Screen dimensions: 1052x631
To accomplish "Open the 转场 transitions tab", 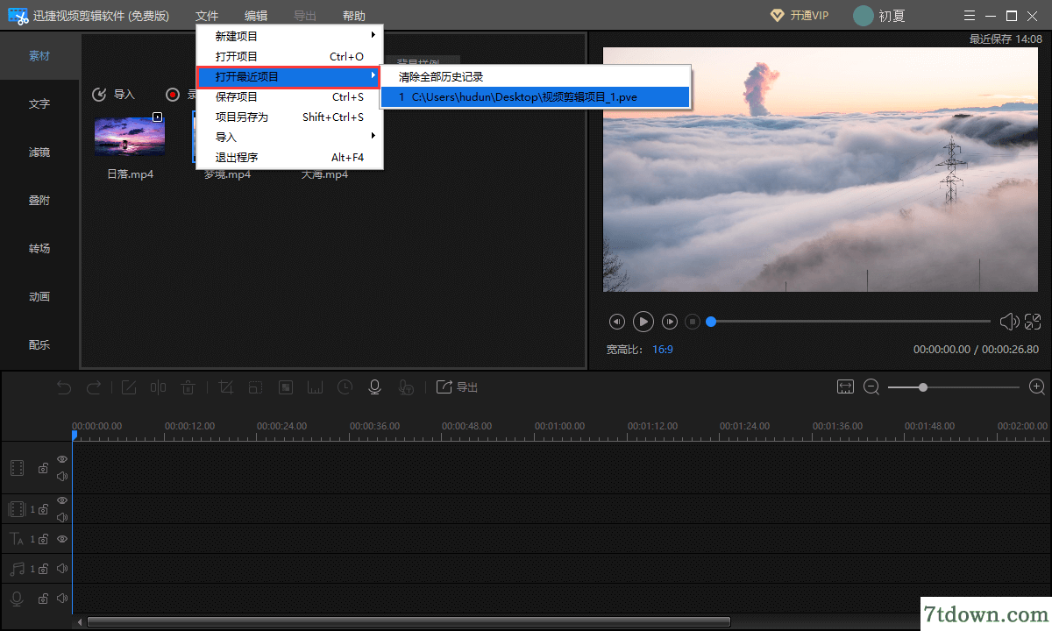I will [39, 248].
